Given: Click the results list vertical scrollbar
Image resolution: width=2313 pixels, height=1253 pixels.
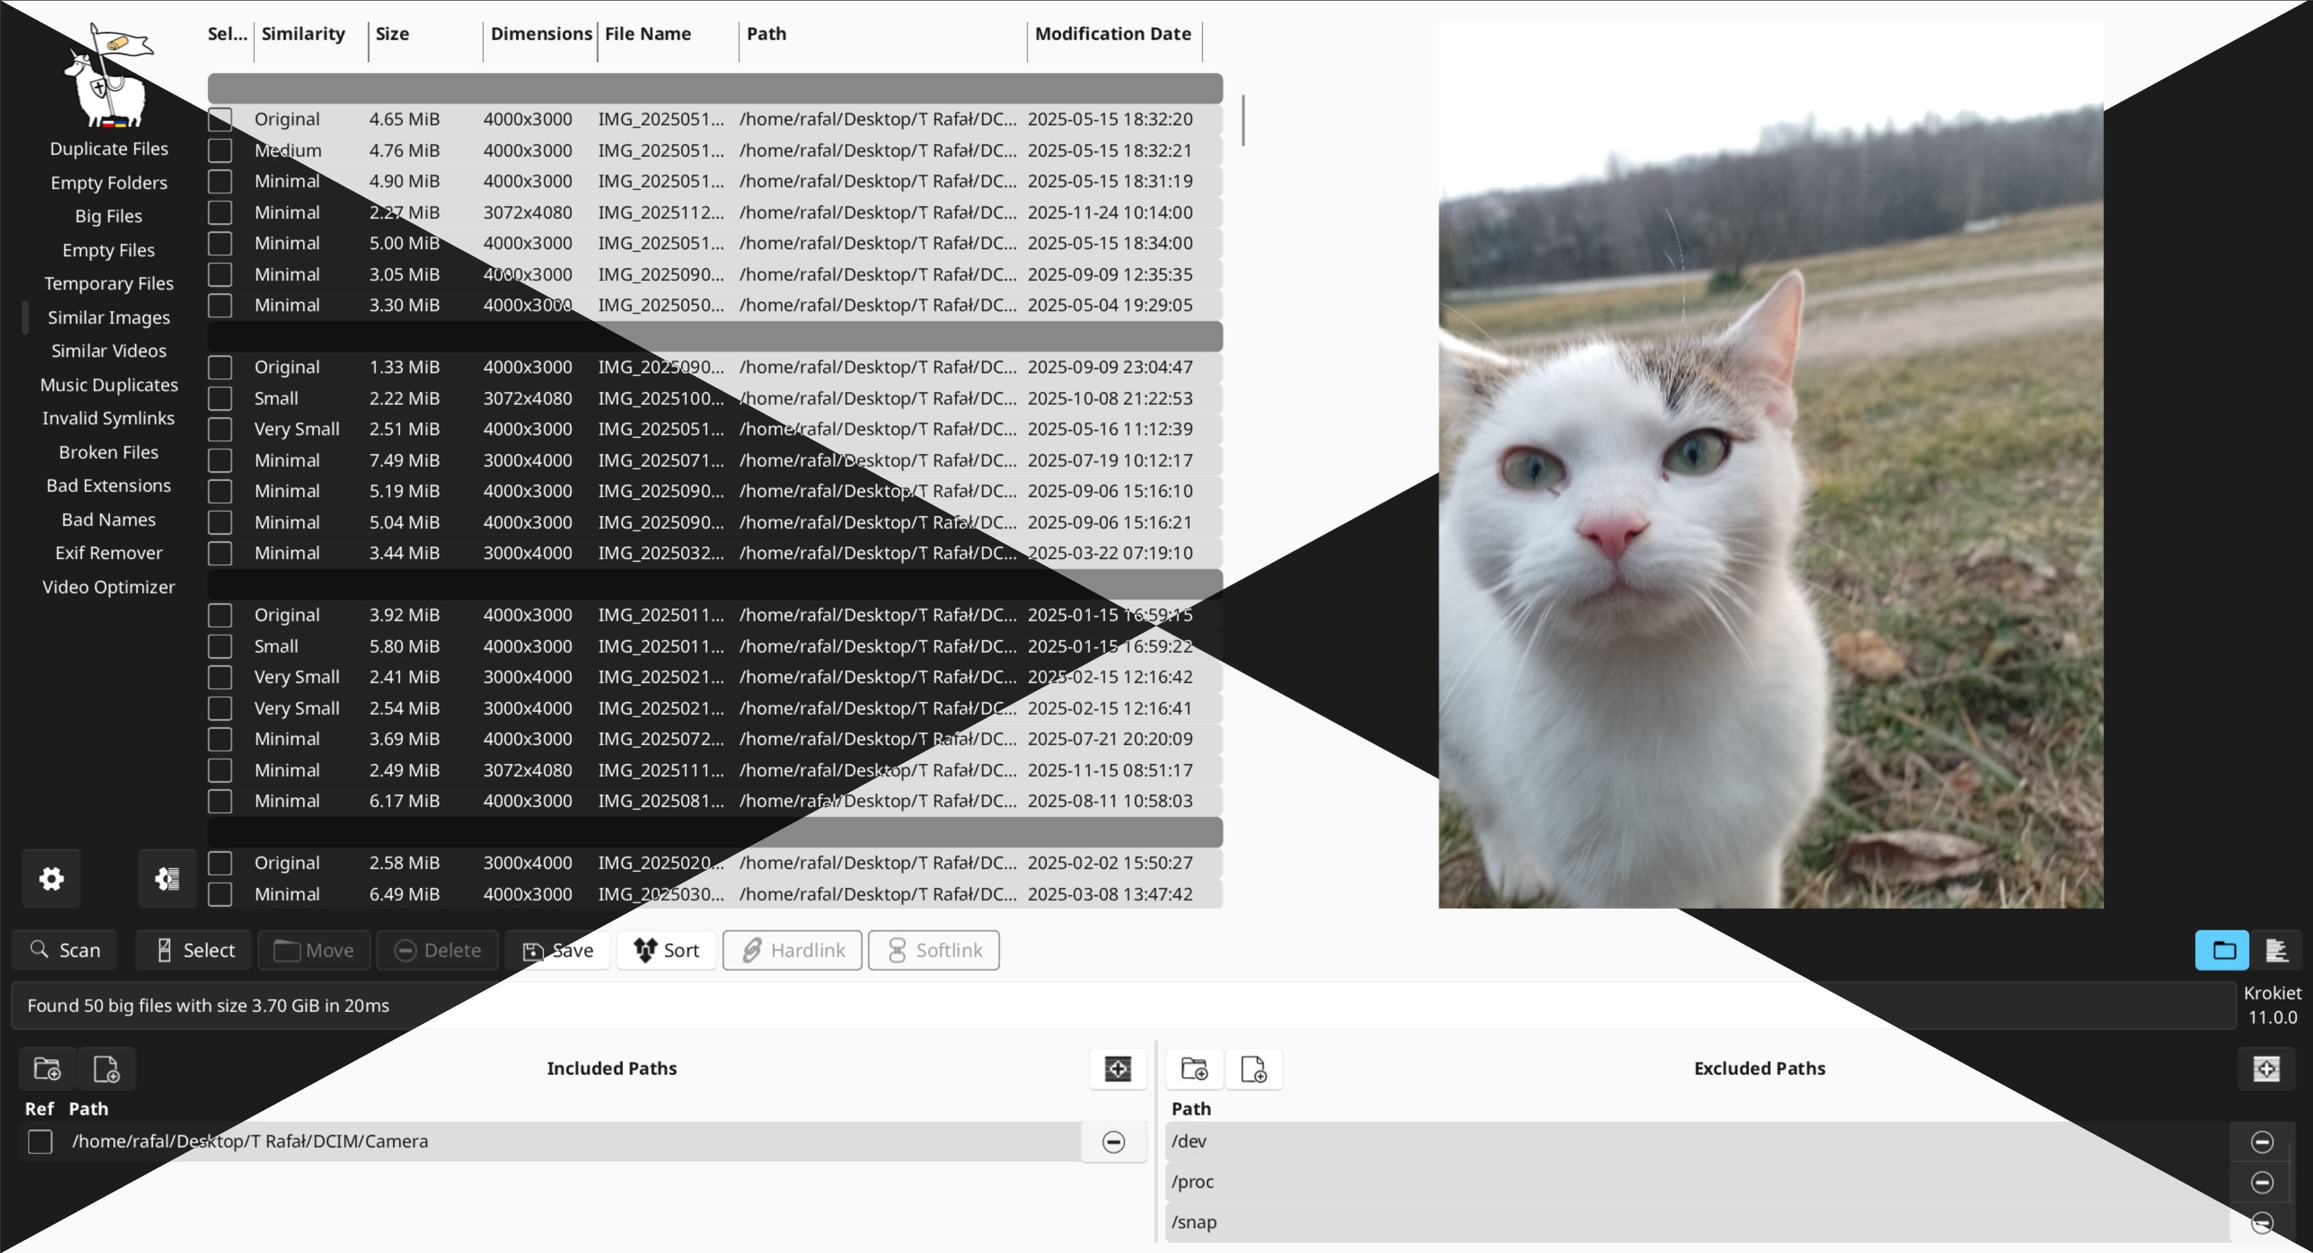Looking at the screenshot, I should click(1243, 121).
